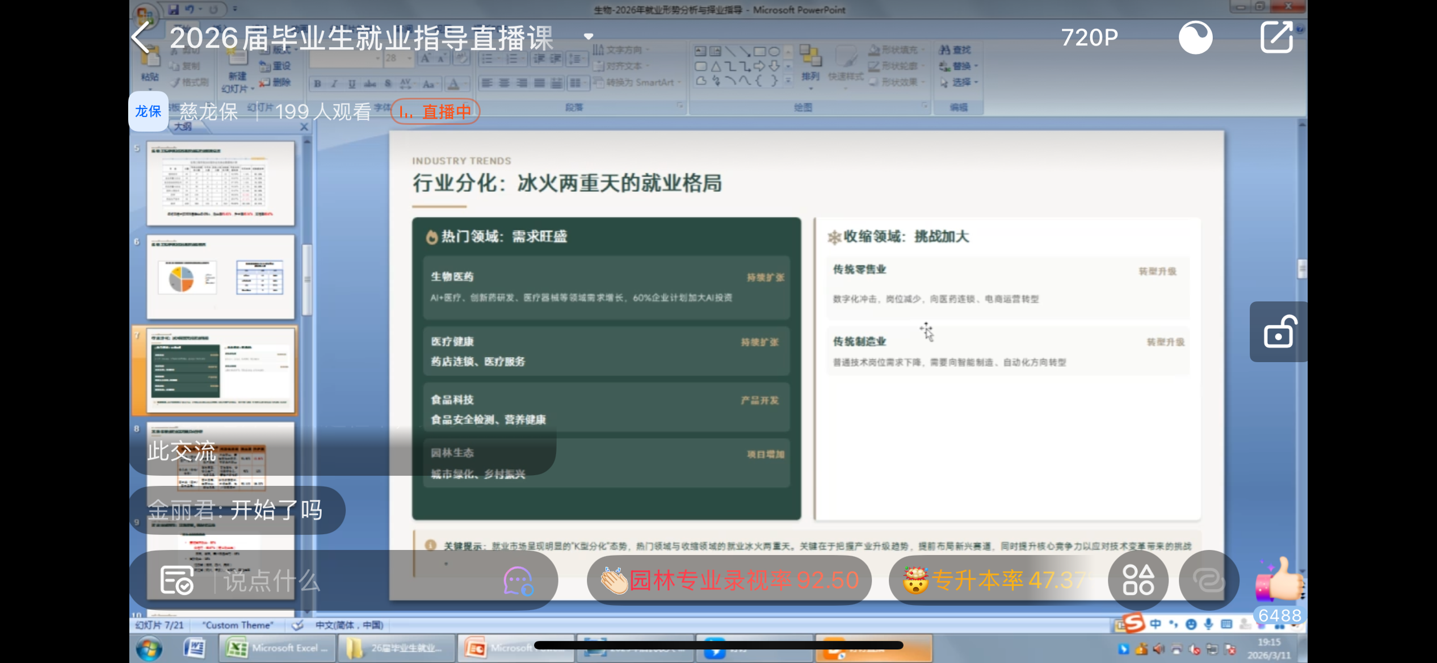Open the four-shapes more functions icon
This screenshot has height=663, width=1437.
point(1138,580)
